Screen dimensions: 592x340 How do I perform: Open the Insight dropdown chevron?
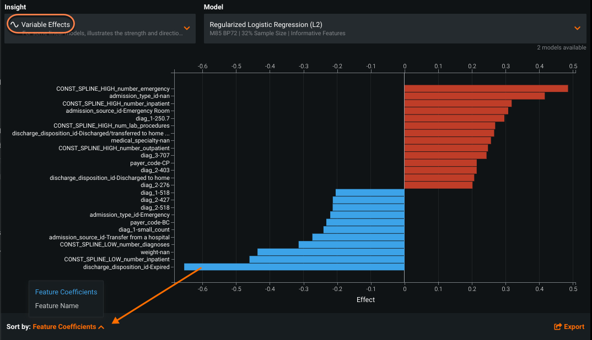pos(187,28)
